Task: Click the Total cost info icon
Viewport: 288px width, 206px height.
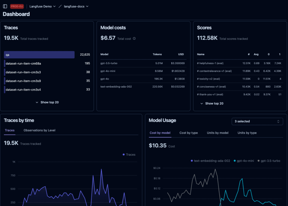Action: [x=134, y=39]
